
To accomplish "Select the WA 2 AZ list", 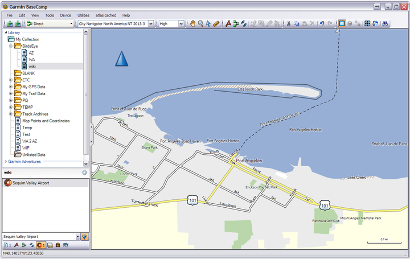I will tap(30, 141).
